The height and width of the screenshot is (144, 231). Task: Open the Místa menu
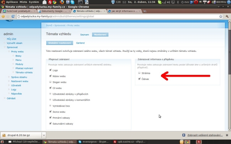(23, 2)
